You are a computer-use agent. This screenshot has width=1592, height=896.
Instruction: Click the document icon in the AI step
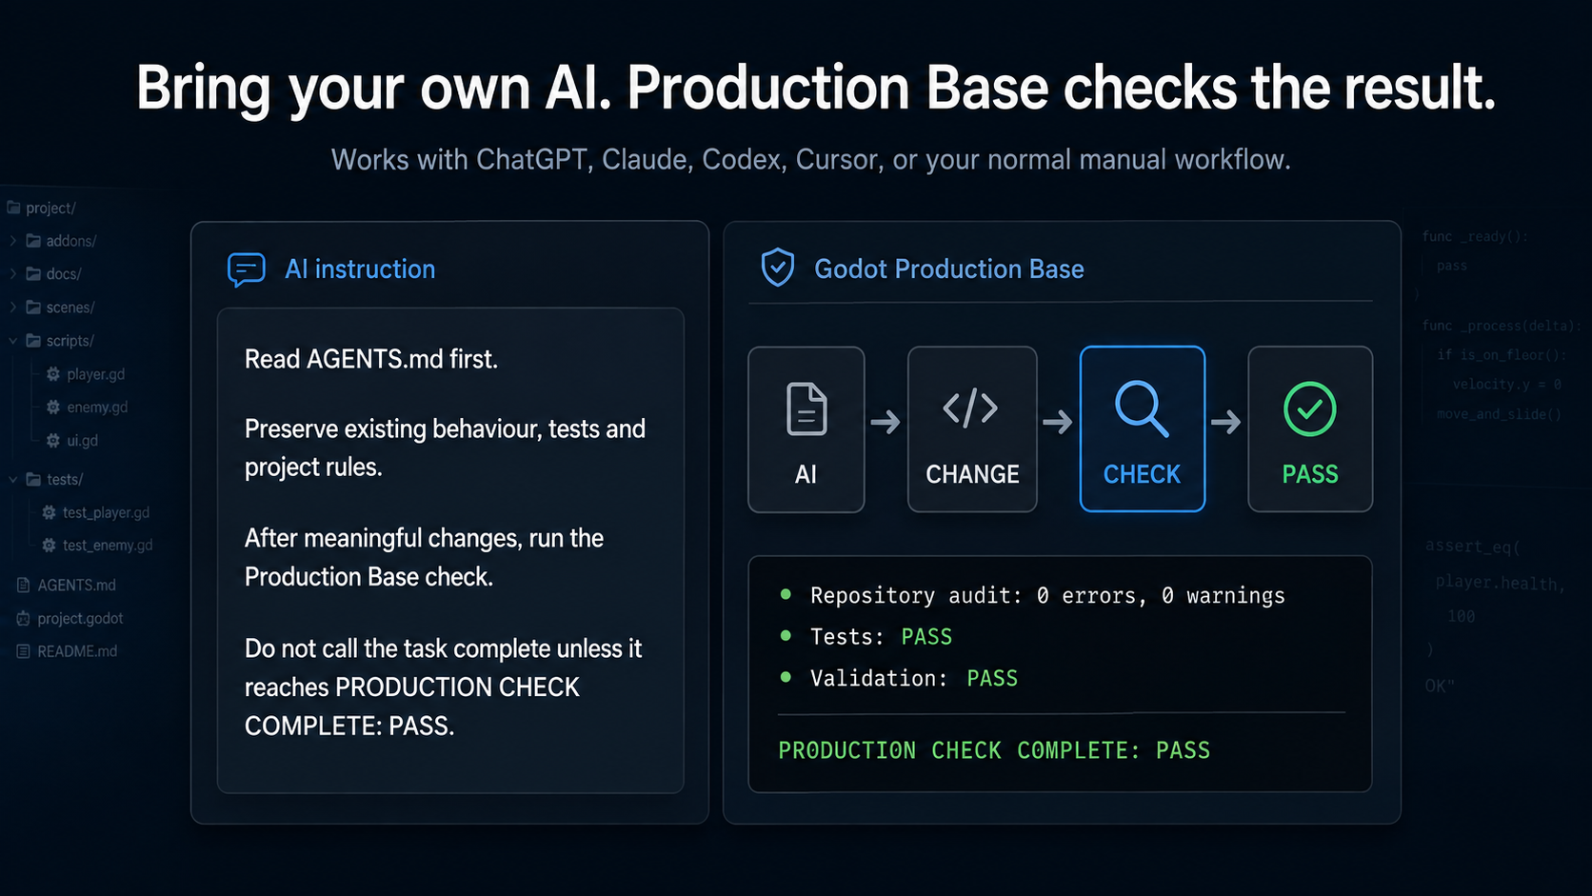pyautogui.click(x=806, y=409)
